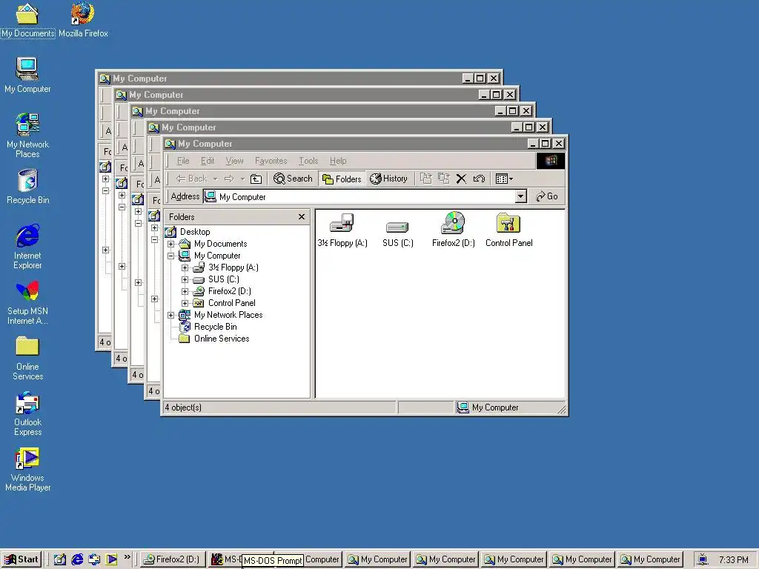
Task: Click the clock showing 7:33 PM
Action: coord(733,560)
